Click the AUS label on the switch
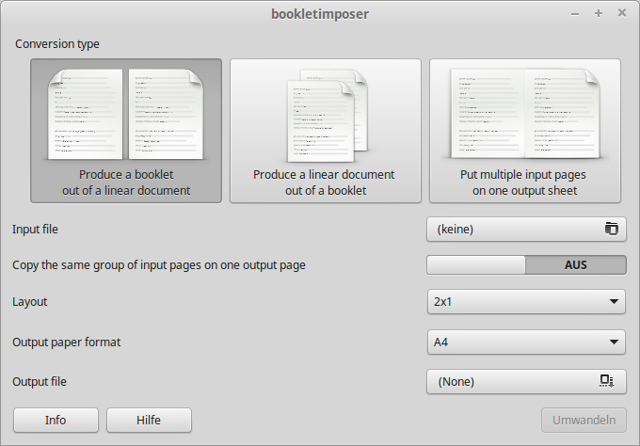The height and width of the screenshot is (446, 640). click(x=575, y=265)
